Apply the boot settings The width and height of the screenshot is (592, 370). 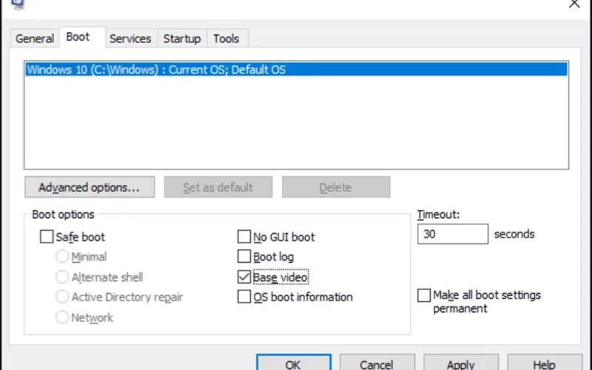tap(461, 363)
